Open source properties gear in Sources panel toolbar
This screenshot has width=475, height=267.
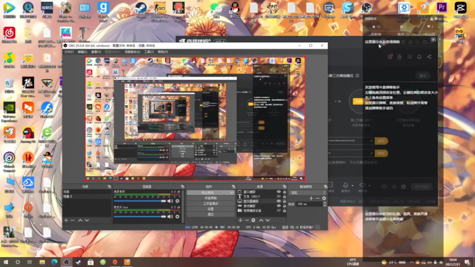(x=254, y=220)
